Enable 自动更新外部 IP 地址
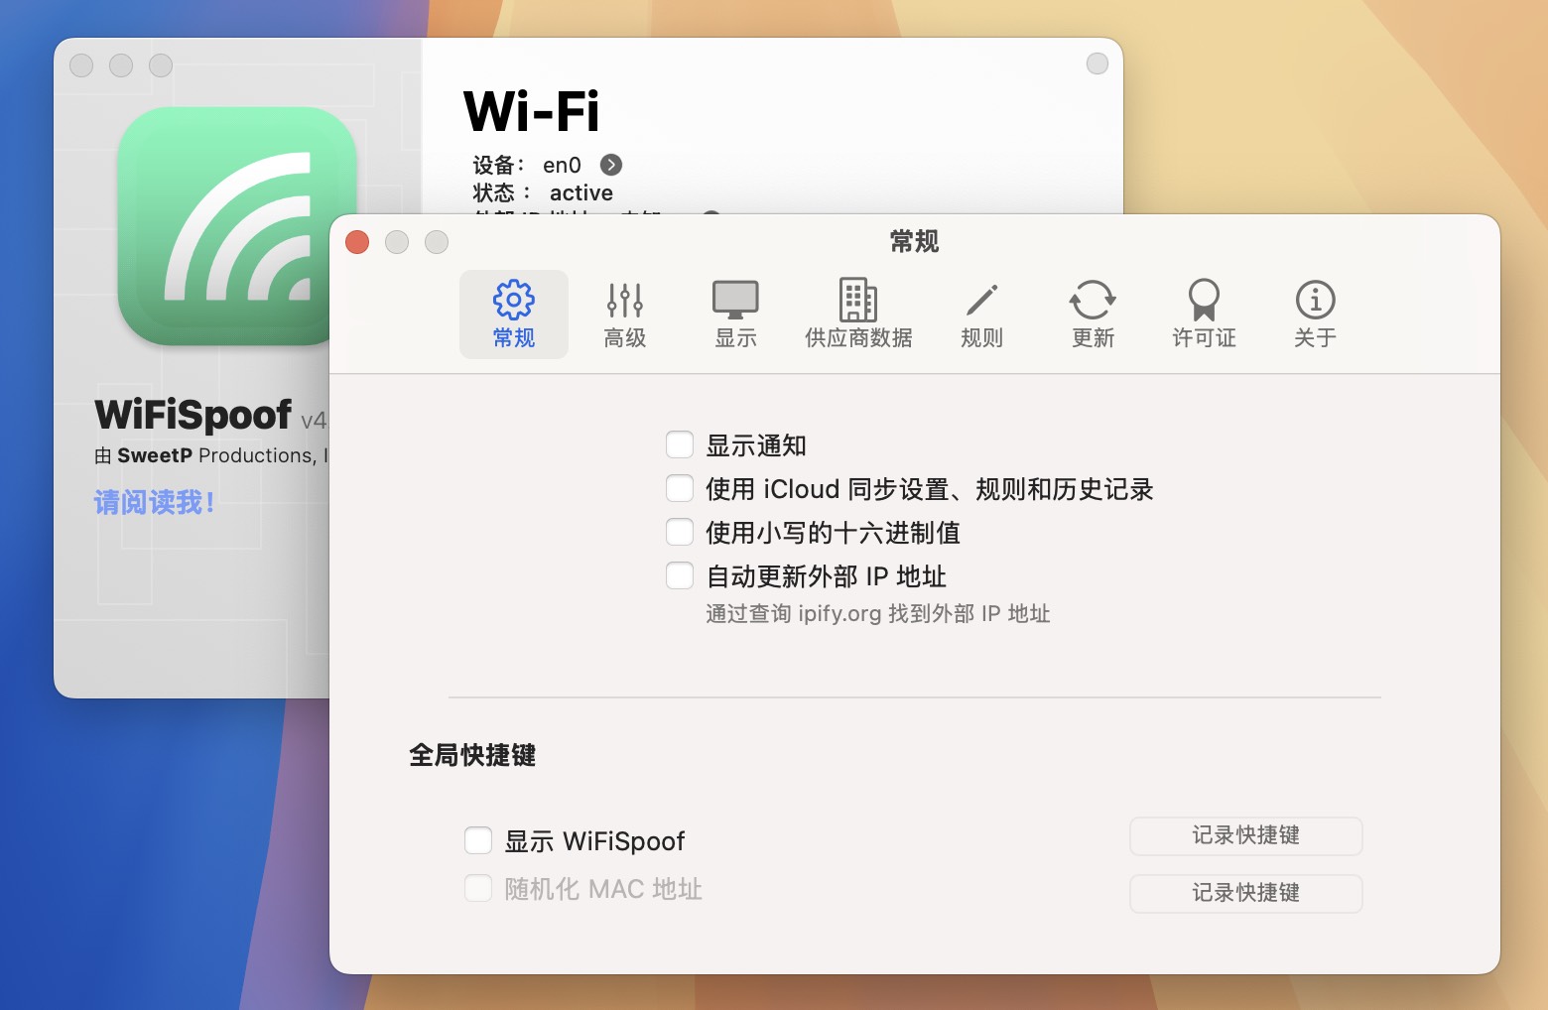Screen dimensions: 1548x1010 [x=680, y=575]
